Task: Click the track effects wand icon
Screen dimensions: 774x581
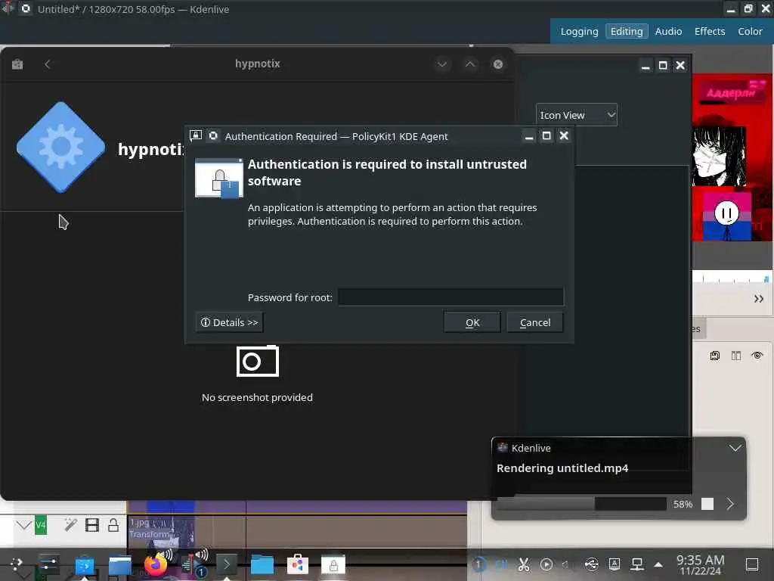Action: click(70, 525)
